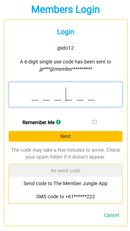Click the third digit dash in code field
130x231 pixels.
pyautogui.click(x=57, y=100)
